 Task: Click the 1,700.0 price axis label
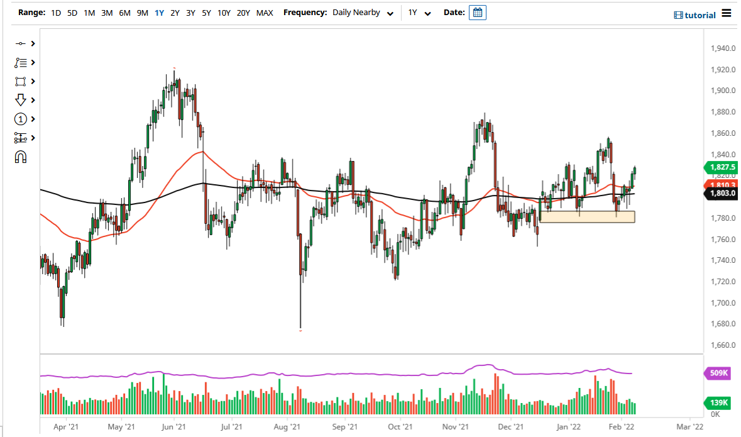coord(723,302)
